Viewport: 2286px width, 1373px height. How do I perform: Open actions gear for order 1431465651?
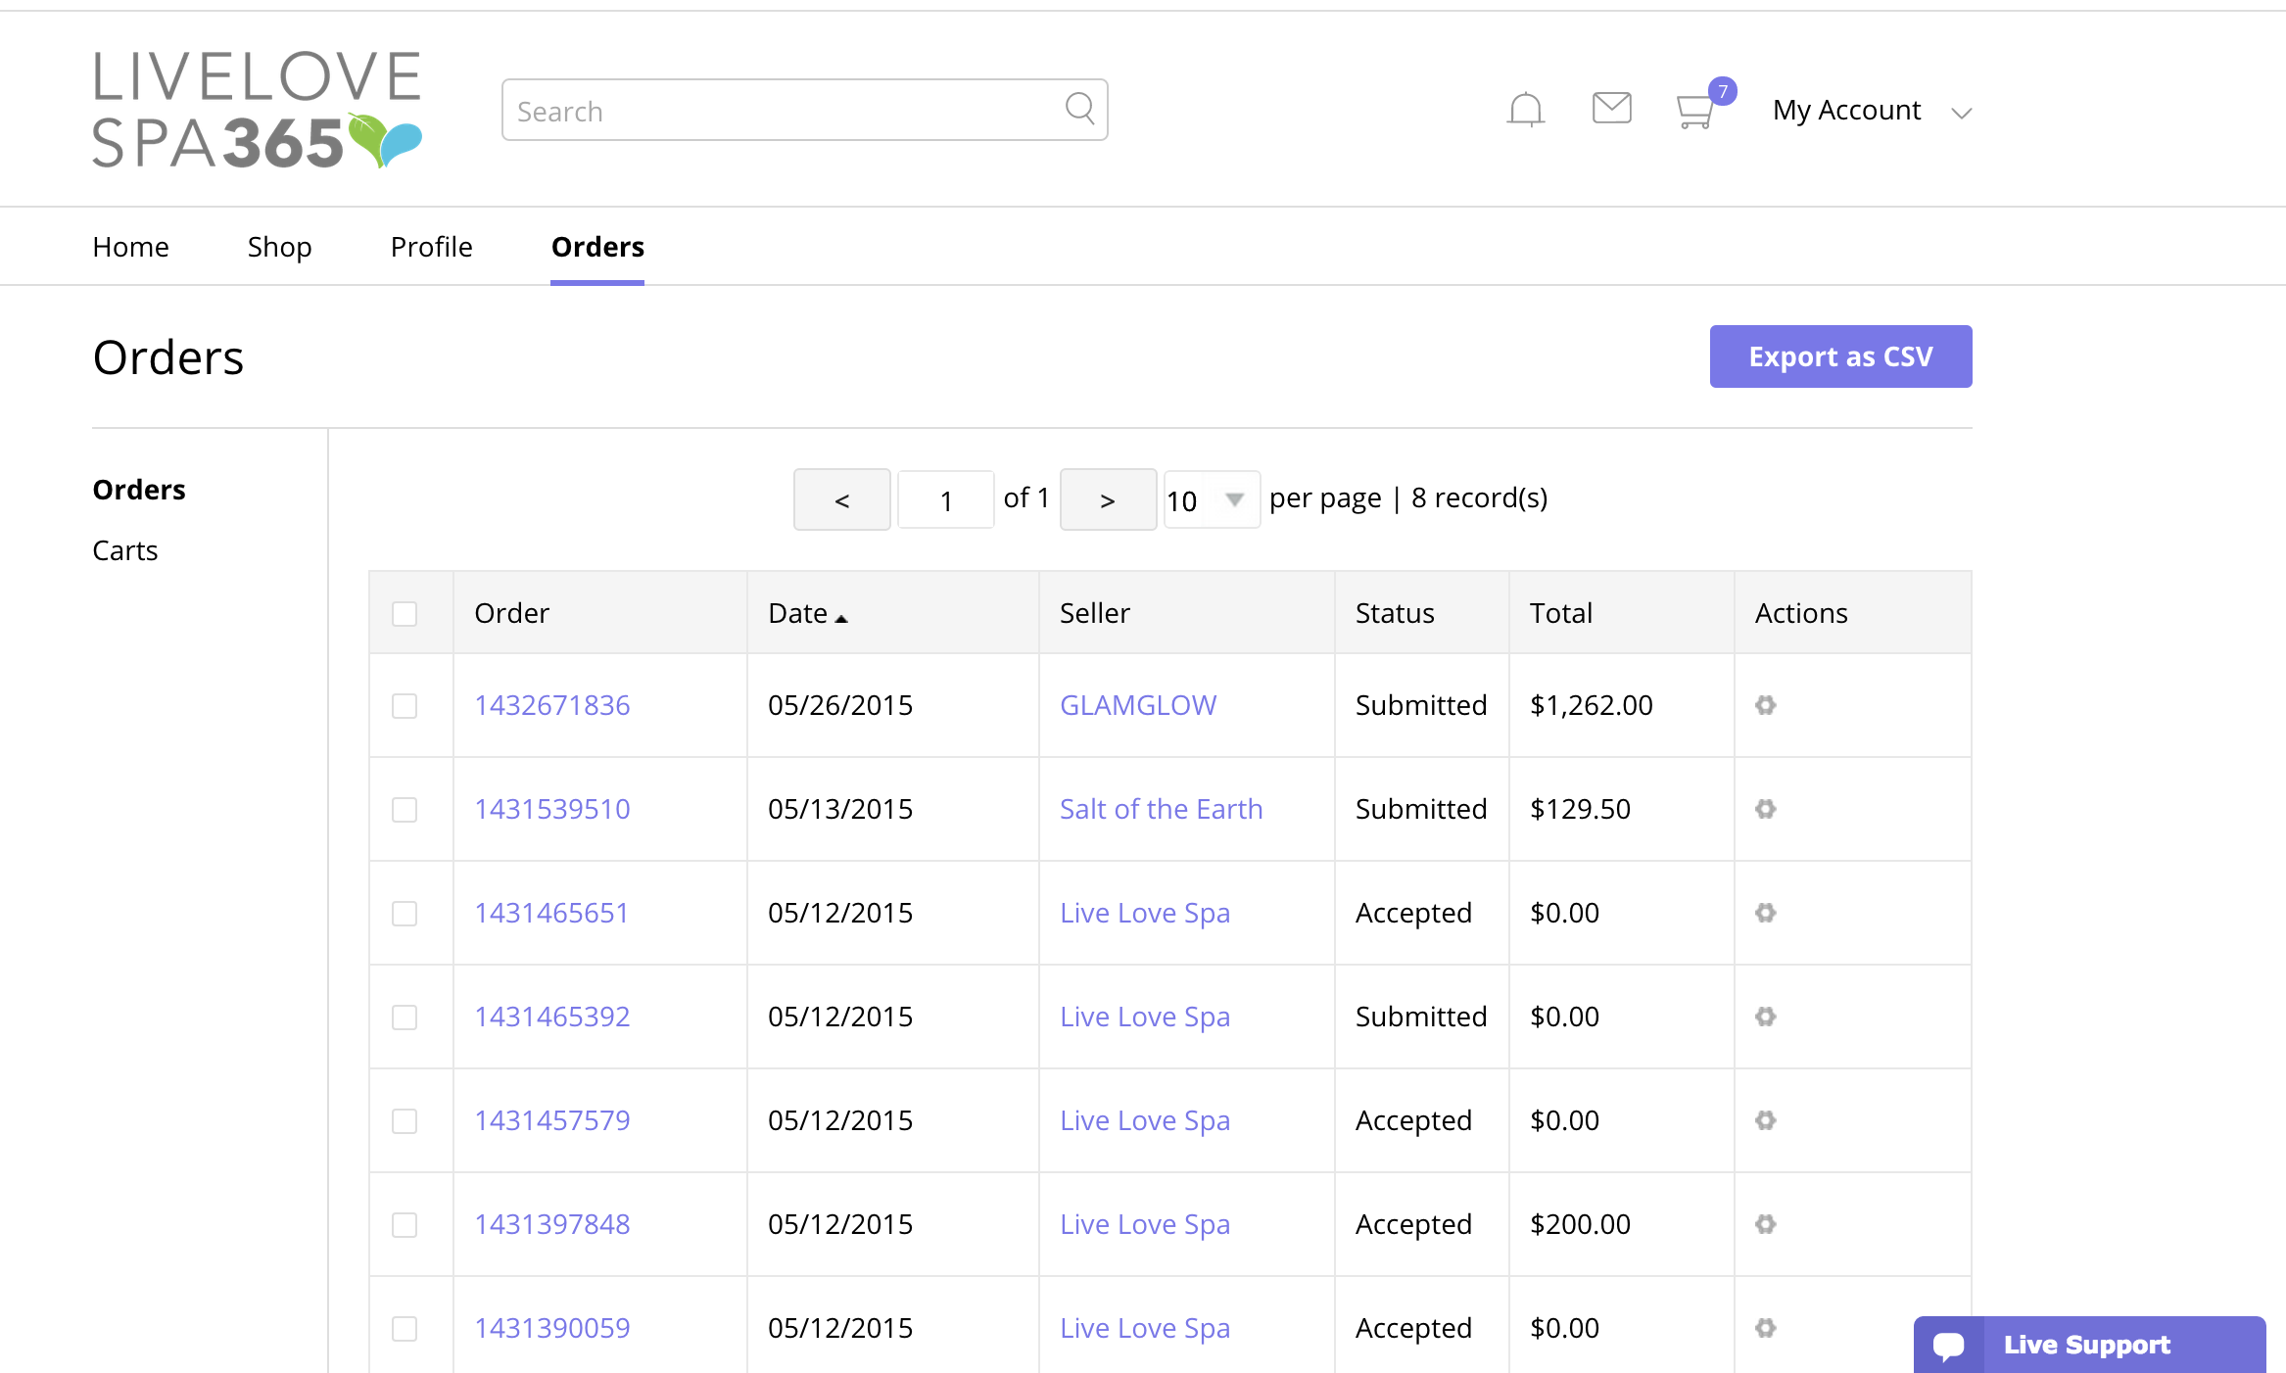pyautogui.click(x=1765, y=913)
